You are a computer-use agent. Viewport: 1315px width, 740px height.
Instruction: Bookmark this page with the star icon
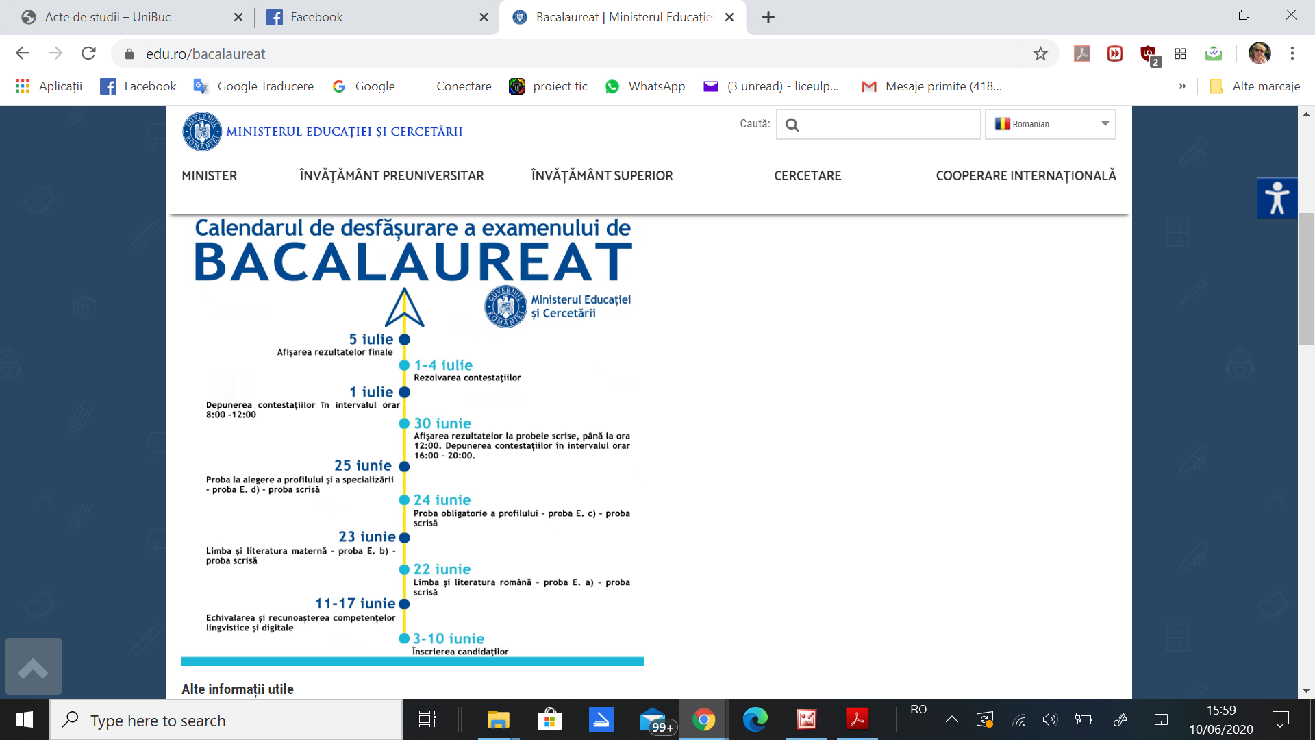point(1040,53)
